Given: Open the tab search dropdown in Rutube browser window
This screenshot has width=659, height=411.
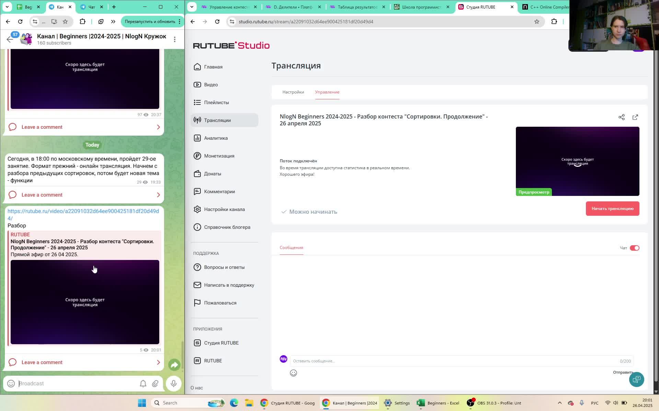Looking at the screenshot, I should 192,7.
